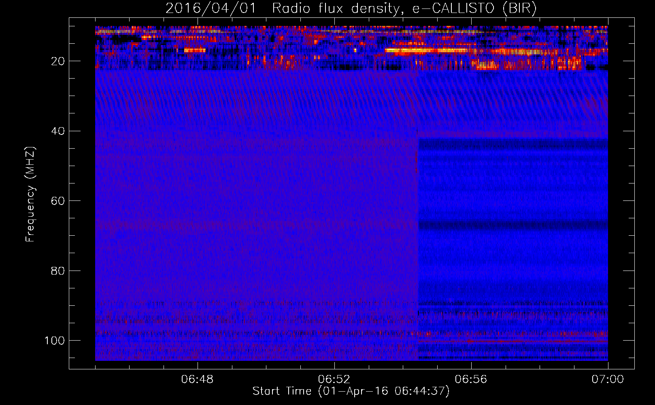Click the 40 MHz frequency tick label
Viewport: 655px width, 405px height.
[58, 131]
